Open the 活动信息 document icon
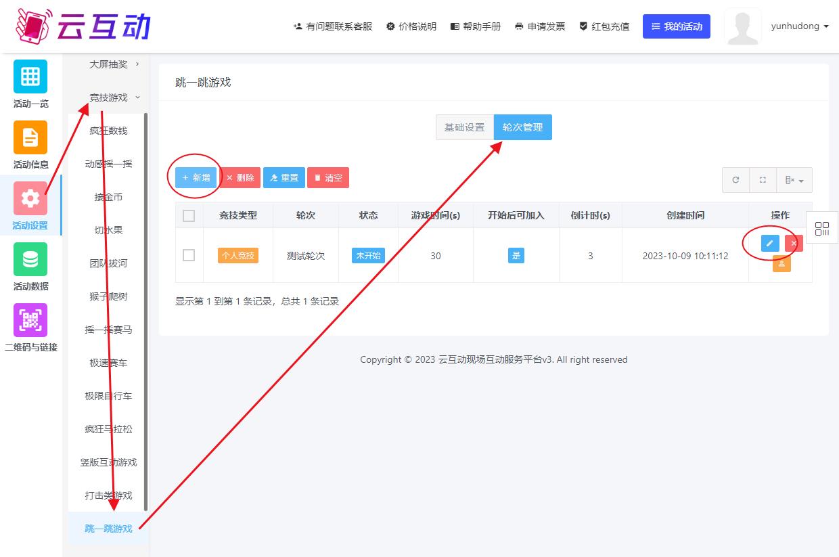The image size is (839, 557). click(30, 137)
